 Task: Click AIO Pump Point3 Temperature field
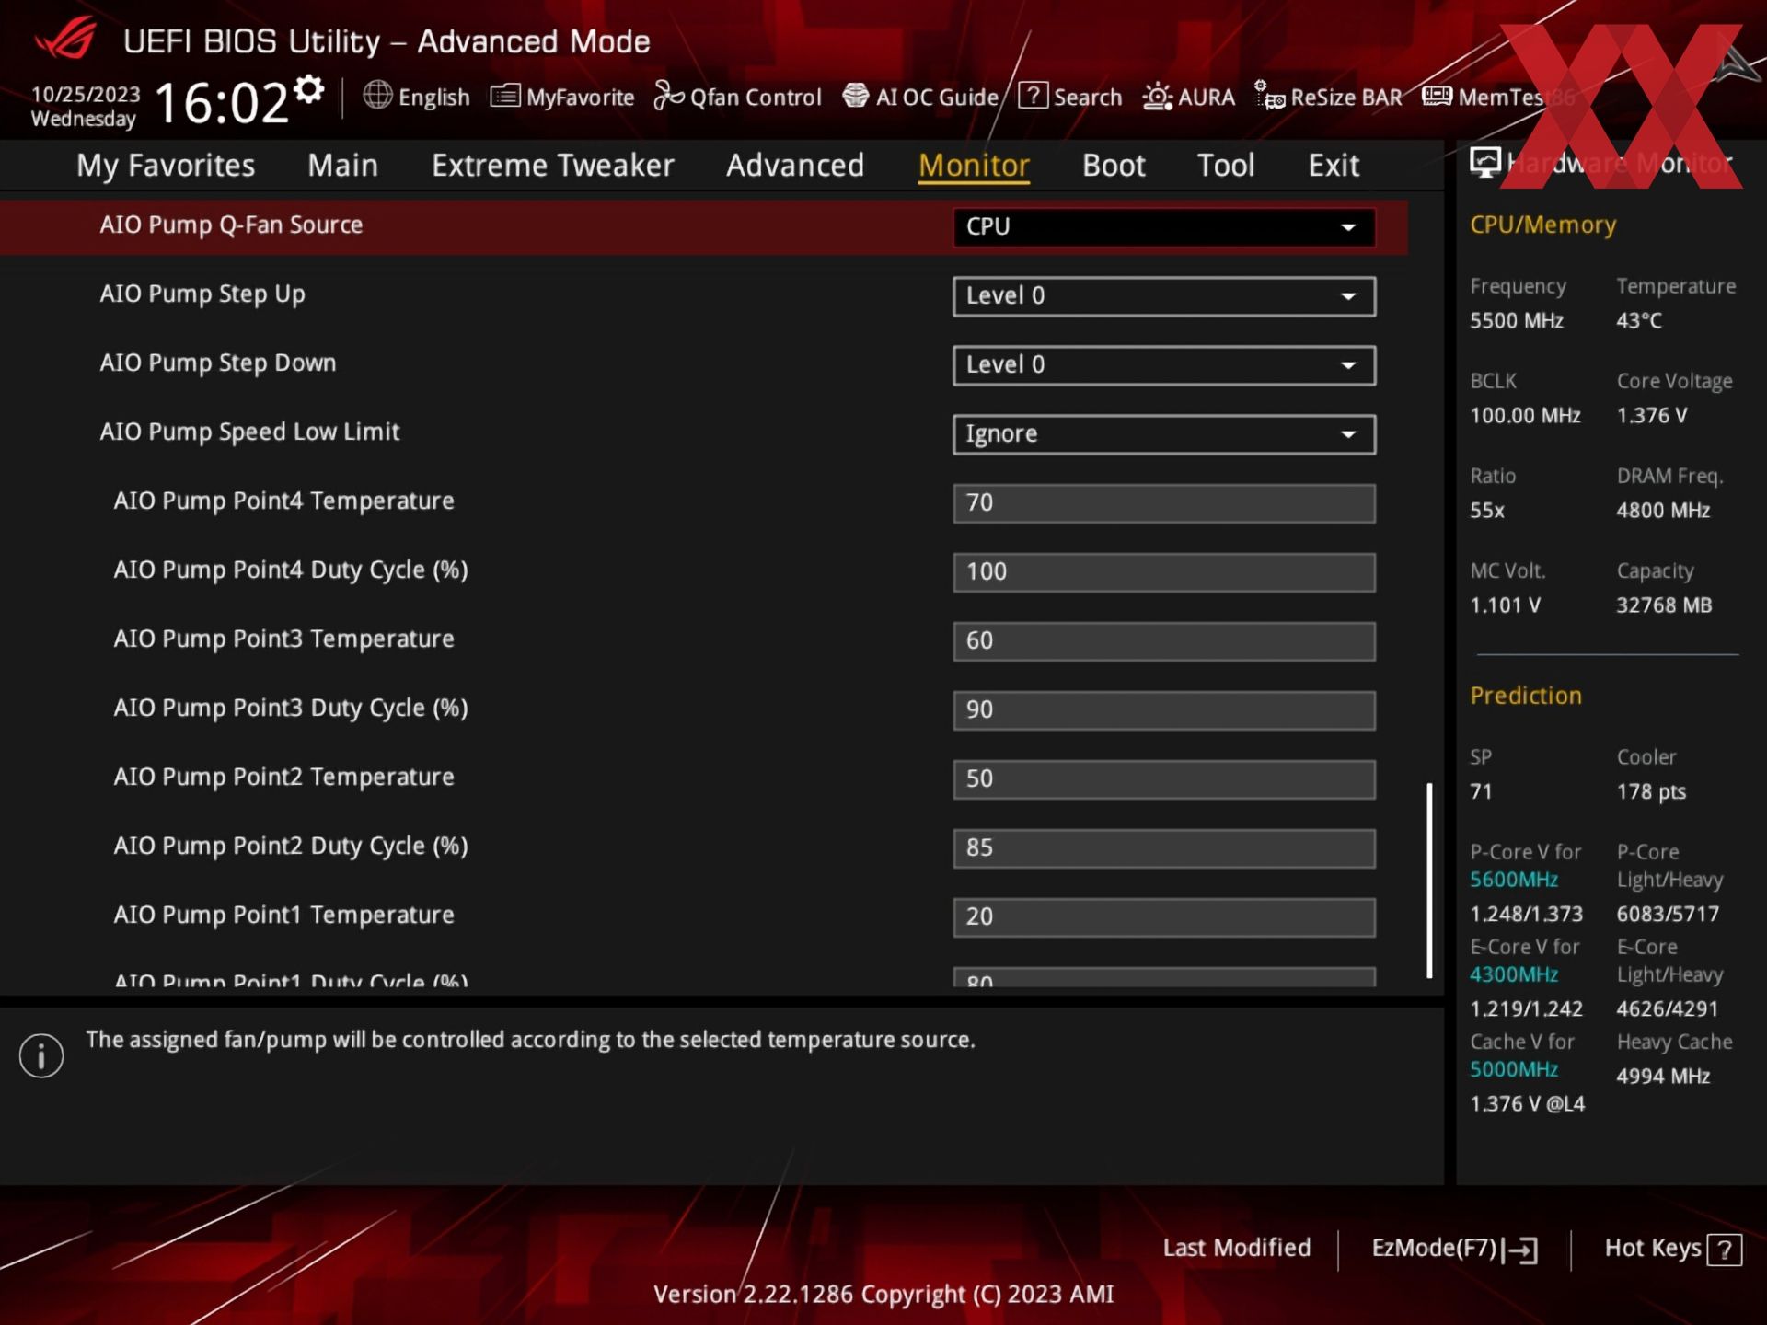point(1164,641)
